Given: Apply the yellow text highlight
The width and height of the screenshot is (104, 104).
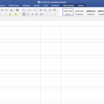Looking at the screenshot, I should [10, 14].
